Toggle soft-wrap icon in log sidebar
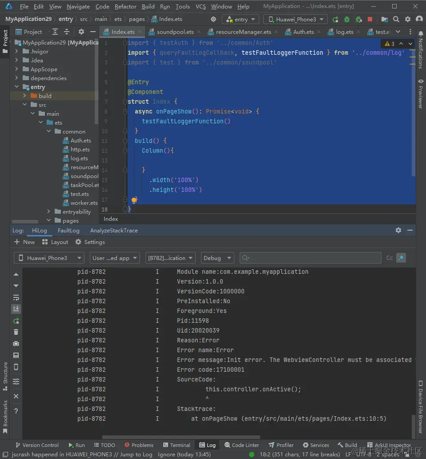 [16, 298]
